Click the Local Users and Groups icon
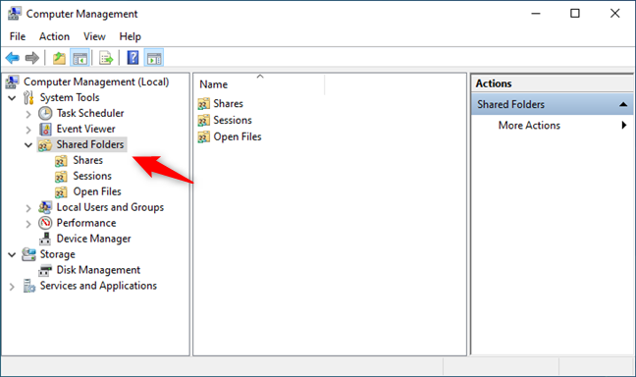Screen dimensions: 636x377 point(45,207)
